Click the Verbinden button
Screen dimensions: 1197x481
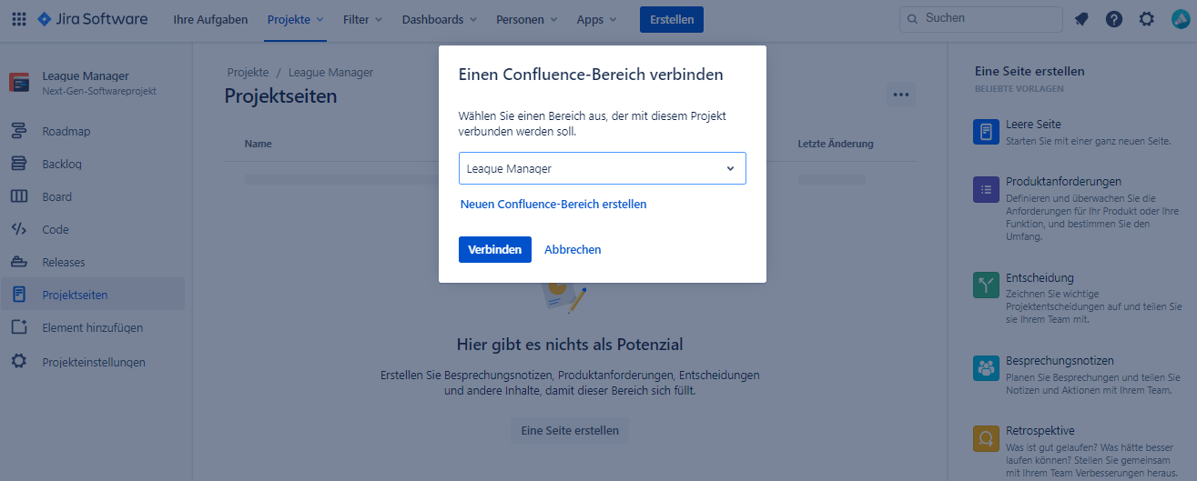click(495, 249)
